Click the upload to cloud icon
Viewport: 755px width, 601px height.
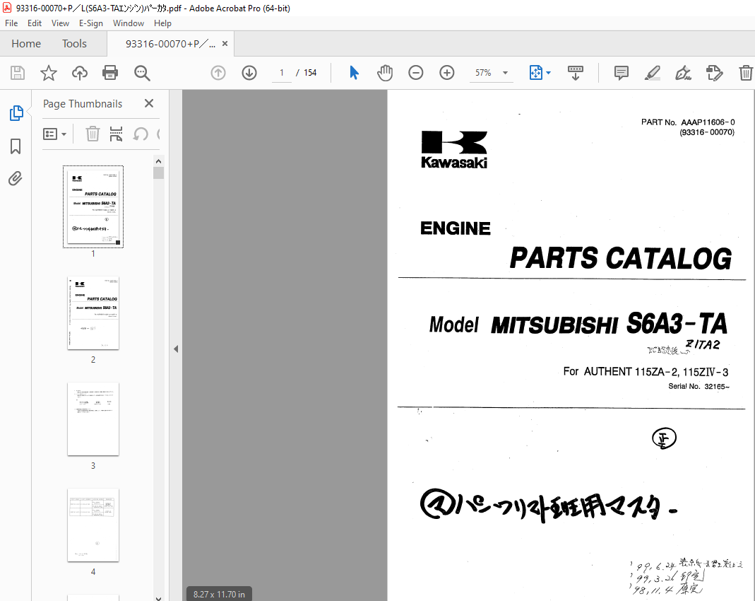79,73
